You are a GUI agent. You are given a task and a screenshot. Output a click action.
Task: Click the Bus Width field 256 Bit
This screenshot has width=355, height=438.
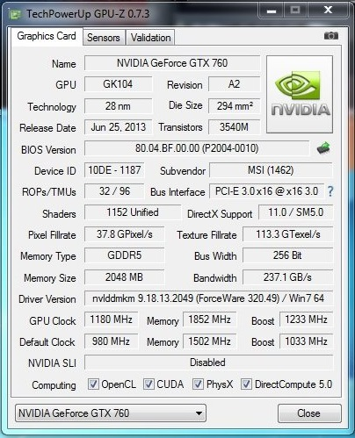(288, 255)
